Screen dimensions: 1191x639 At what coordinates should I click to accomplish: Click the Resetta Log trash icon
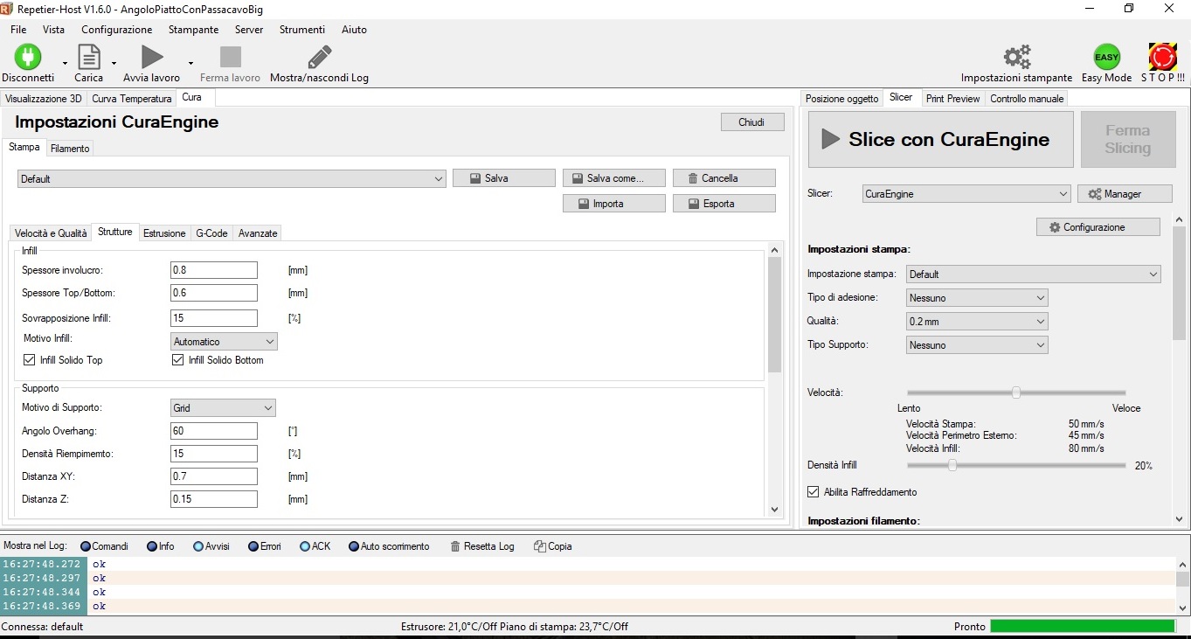click(455, 546)
